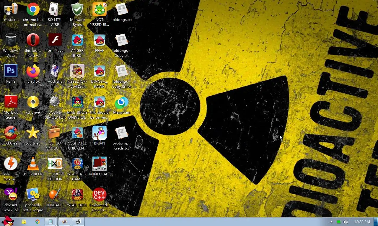Open the "chrome but normal c..." shortcut
The height and width of the screenshot is (226, 378).
[33, 15]
